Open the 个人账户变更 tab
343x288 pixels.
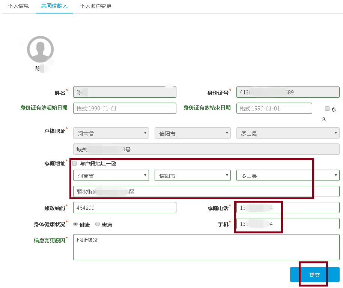click(95, 6)
